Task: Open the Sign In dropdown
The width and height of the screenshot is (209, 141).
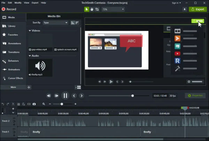Action: click(176, 3)
